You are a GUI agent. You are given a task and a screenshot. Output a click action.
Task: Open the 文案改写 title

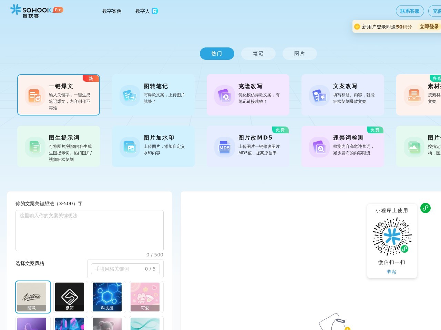(x=345, y=86)
